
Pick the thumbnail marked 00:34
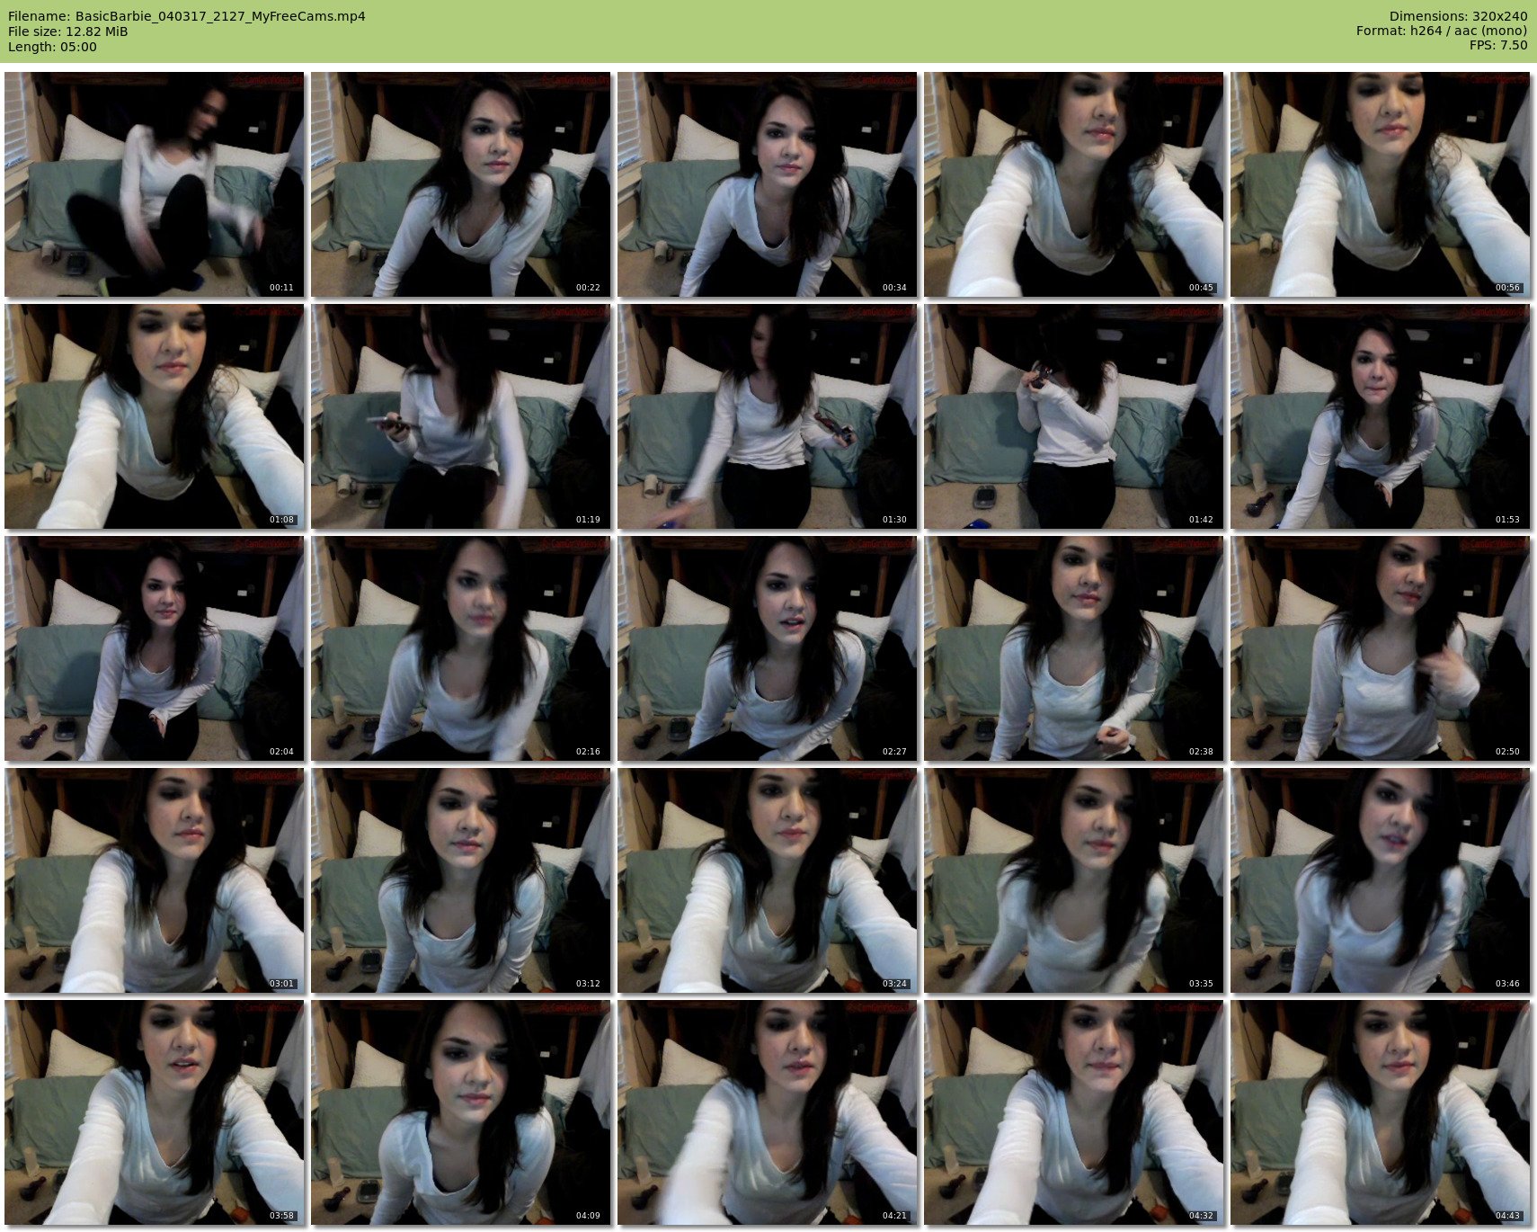click(768, 184)
